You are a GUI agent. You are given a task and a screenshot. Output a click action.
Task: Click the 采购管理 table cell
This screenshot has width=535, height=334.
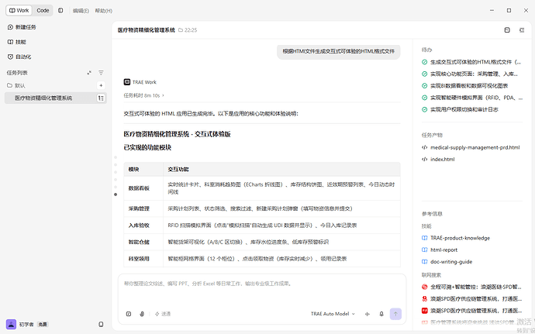pyautogui.click(x=143, y=208)
